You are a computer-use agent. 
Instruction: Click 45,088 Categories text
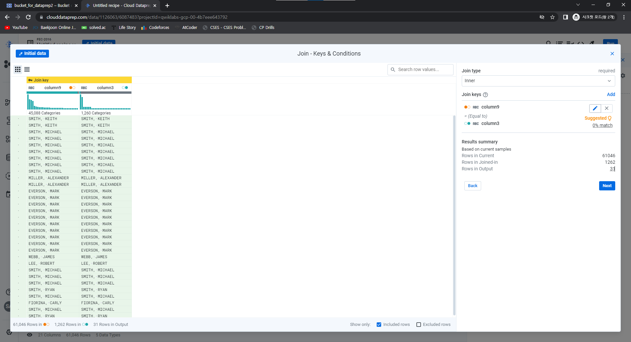pos(44,113)
